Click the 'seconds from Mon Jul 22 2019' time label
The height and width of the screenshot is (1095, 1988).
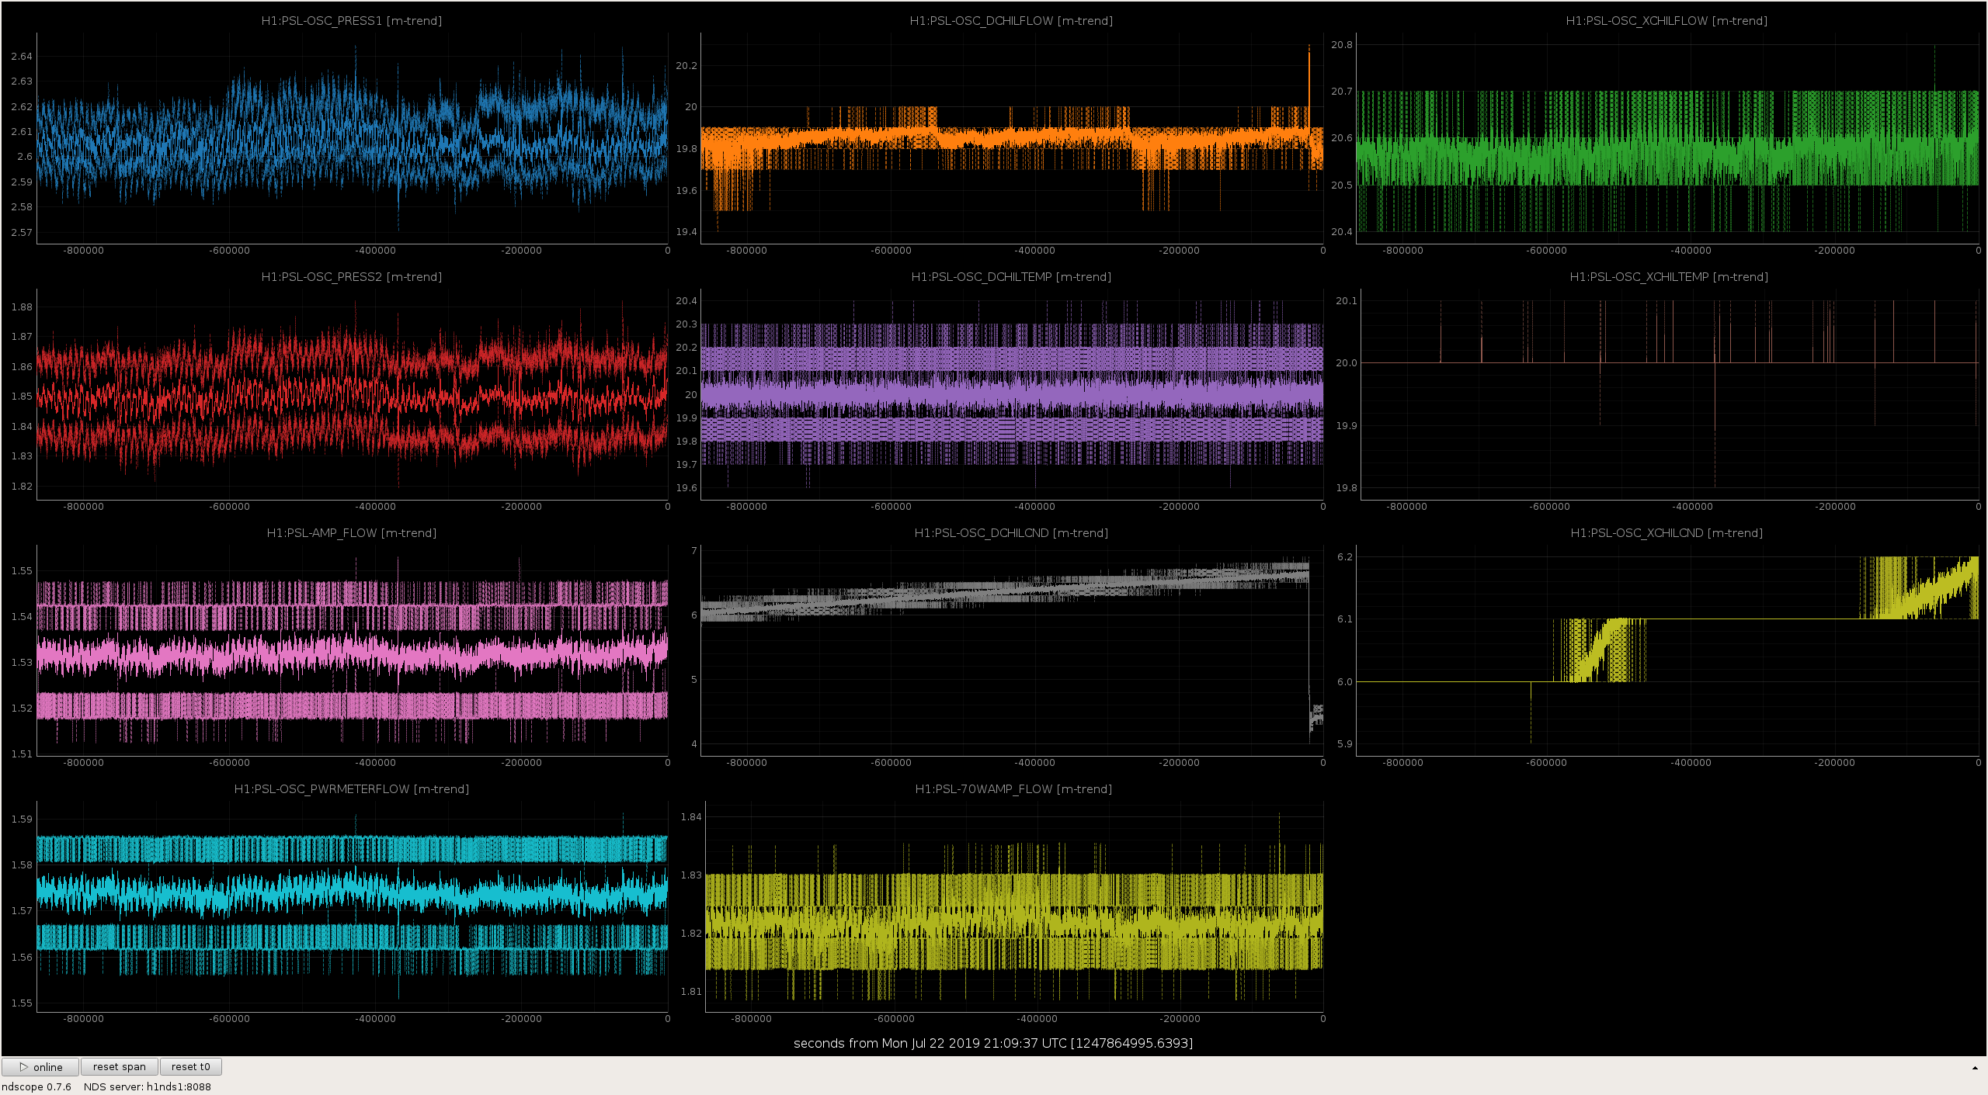[x=993, y=1043]
